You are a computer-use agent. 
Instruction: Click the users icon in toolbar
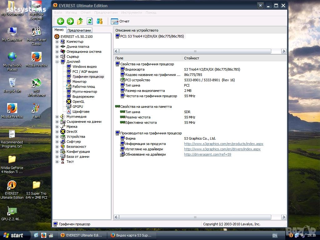click(x=100, y=21)
